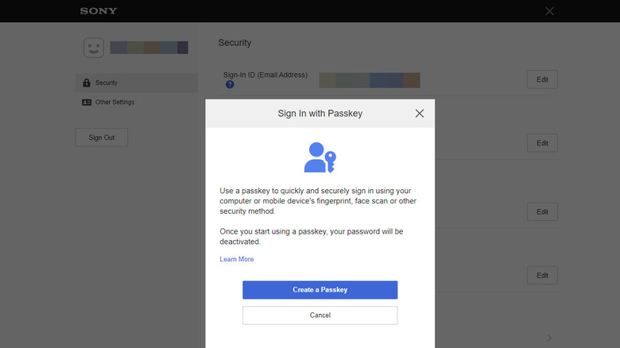This screenshot has width=620, height=348.
Task: Close the account page with the header X
Action: click(x=549, y=11)
